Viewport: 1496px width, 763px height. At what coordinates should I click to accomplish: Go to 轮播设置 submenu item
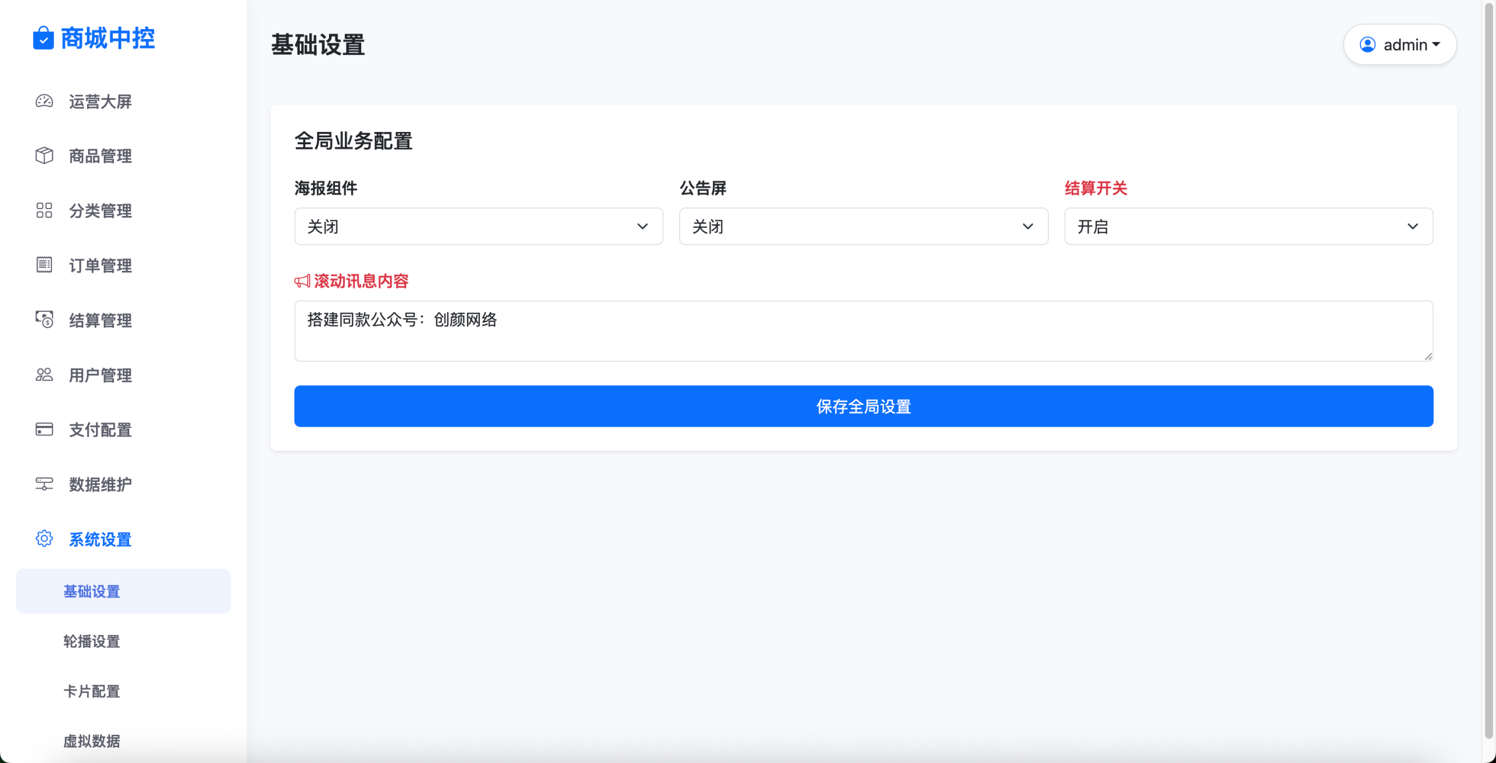click(x=92, y=642)
